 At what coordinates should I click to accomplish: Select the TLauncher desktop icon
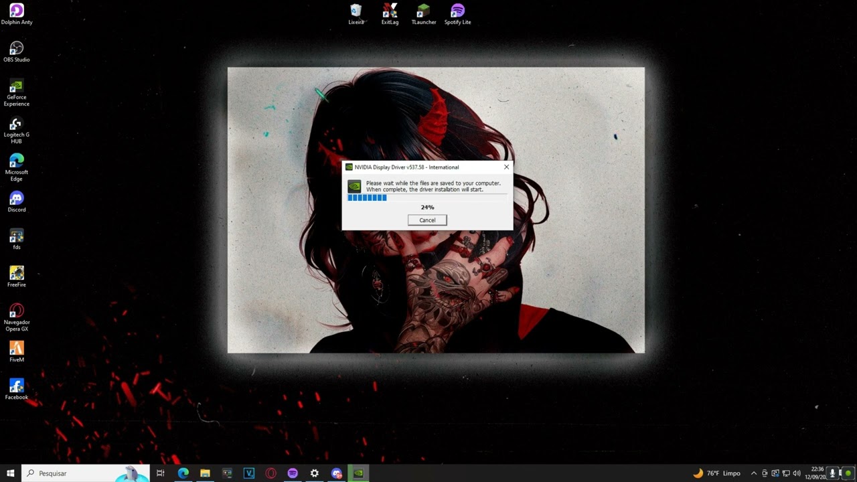[x=424, y=14]
